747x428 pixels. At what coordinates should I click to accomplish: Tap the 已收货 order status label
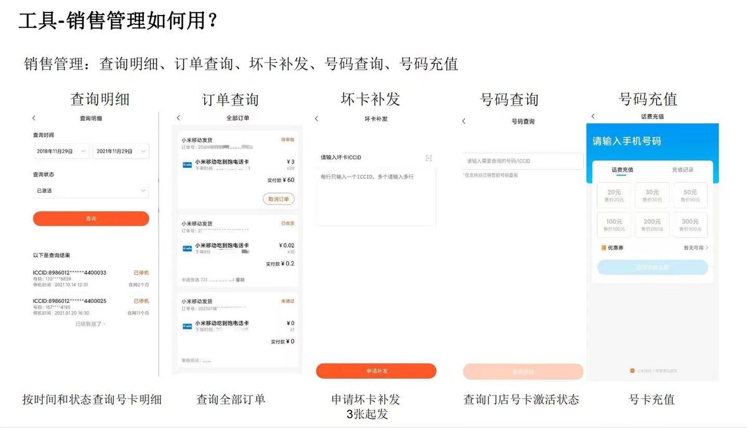tap(288, 223)
